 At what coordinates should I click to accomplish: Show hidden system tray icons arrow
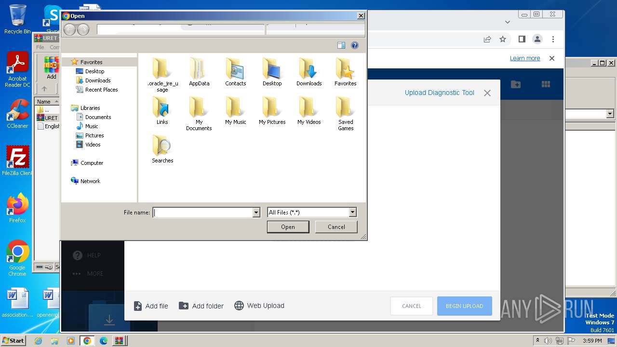coord(537,341)
